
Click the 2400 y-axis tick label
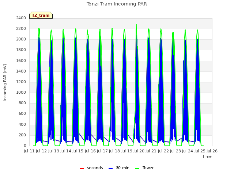21,18
